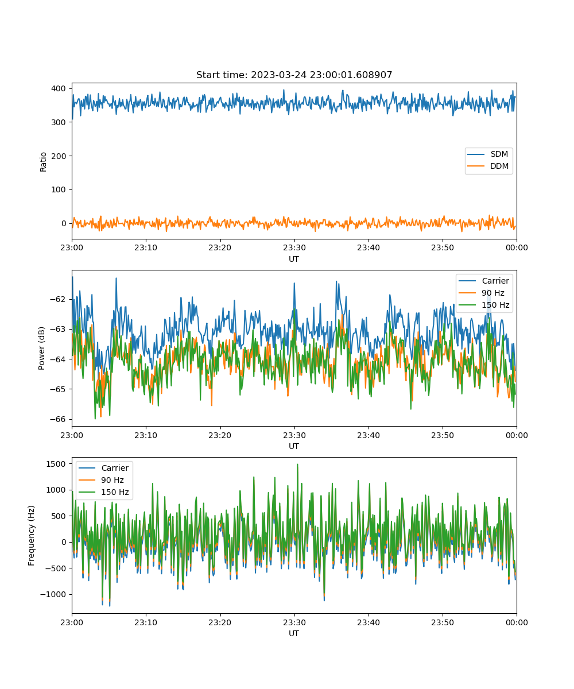Click the UT label under the Frequency plot
The height and width of the screenshot is (689, 574).
tap(294, 633)
